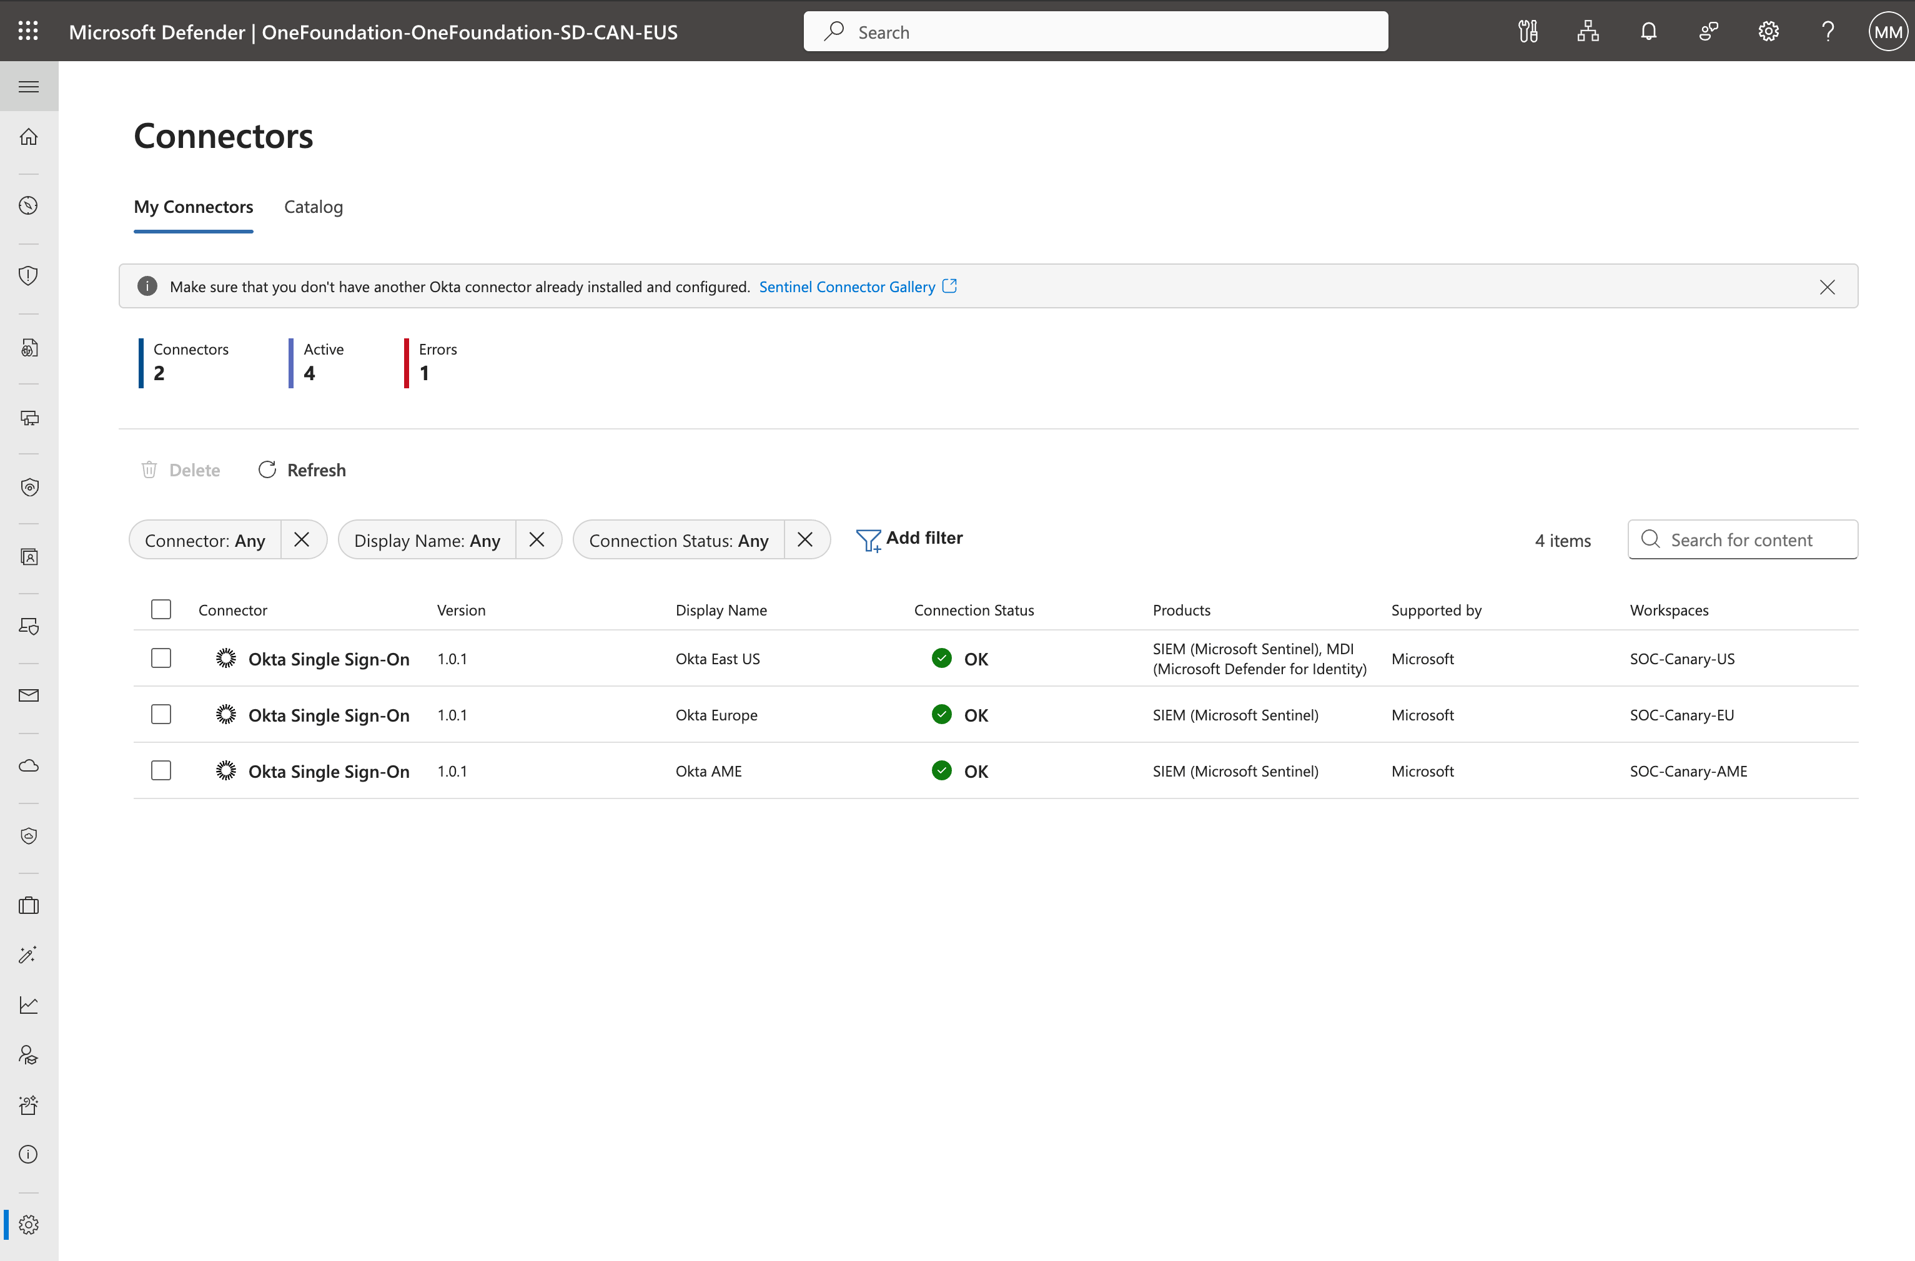Dismiss the Okta connector info banner
This screenshot has height=1261, width=1915.
point(1828,287)
